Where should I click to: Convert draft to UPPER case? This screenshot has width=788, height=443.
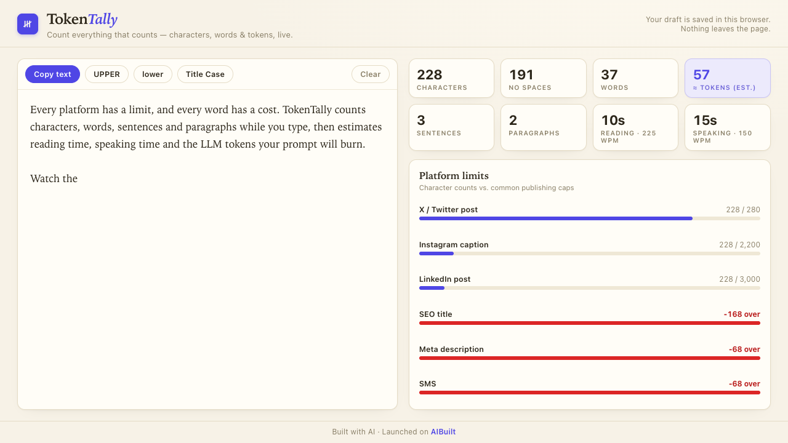pyautogui.click(x=107, y=74)
